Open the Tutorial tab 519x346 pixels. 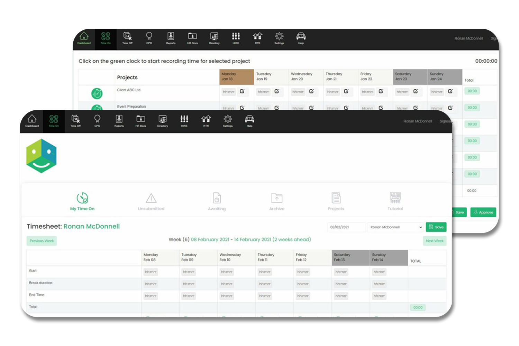coord(395,202)
